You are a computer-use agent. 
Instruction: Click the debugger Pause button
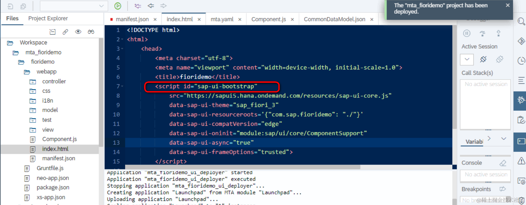tap(466, 33)
